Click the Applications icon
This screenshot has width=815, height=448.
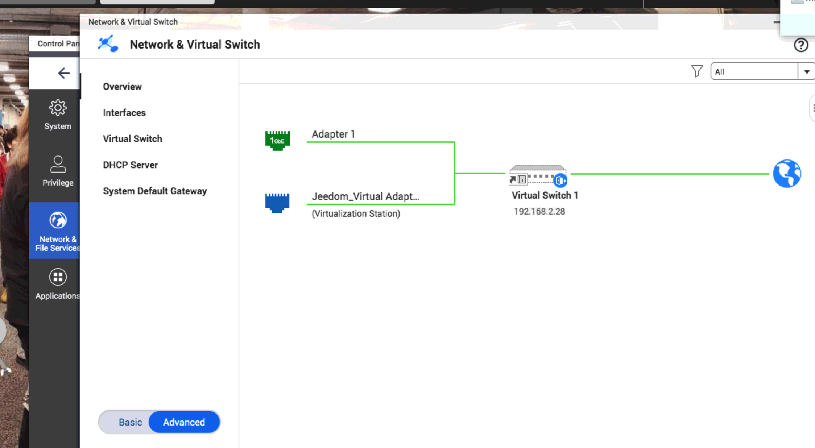tap(56, 277)
